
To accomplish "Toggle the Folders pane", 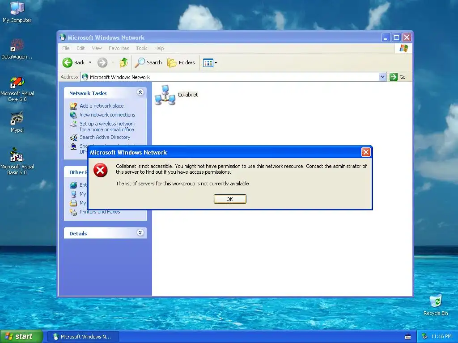I will coord(181,63).
